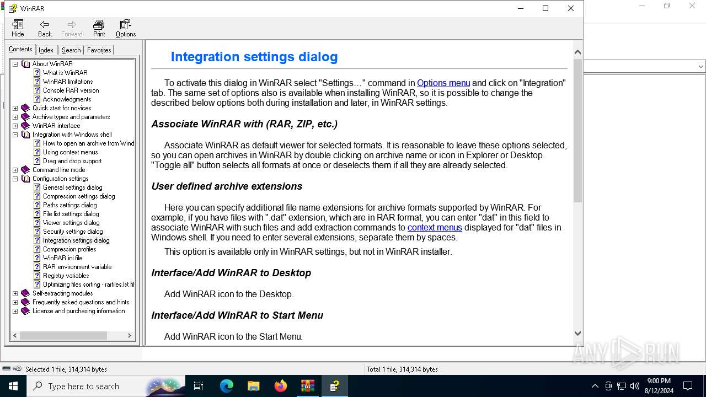
Task: Follow the Options menu link
Action: coord(443,83)
